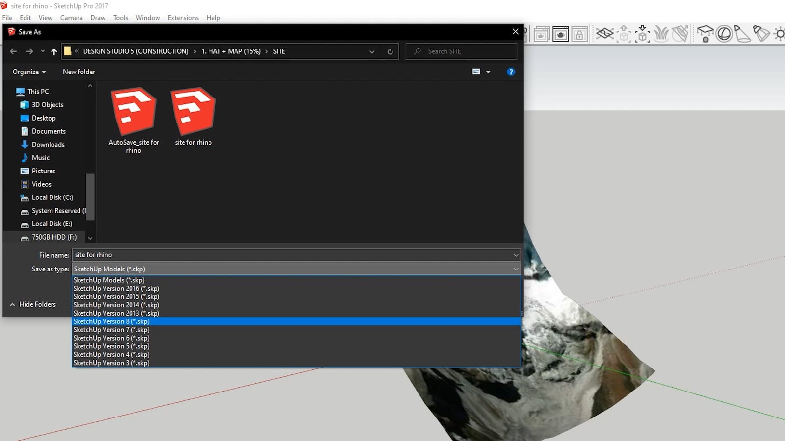Screen dimensions: 785x441
Task: Select the V-Ray plane light tool
Action: 705,34
